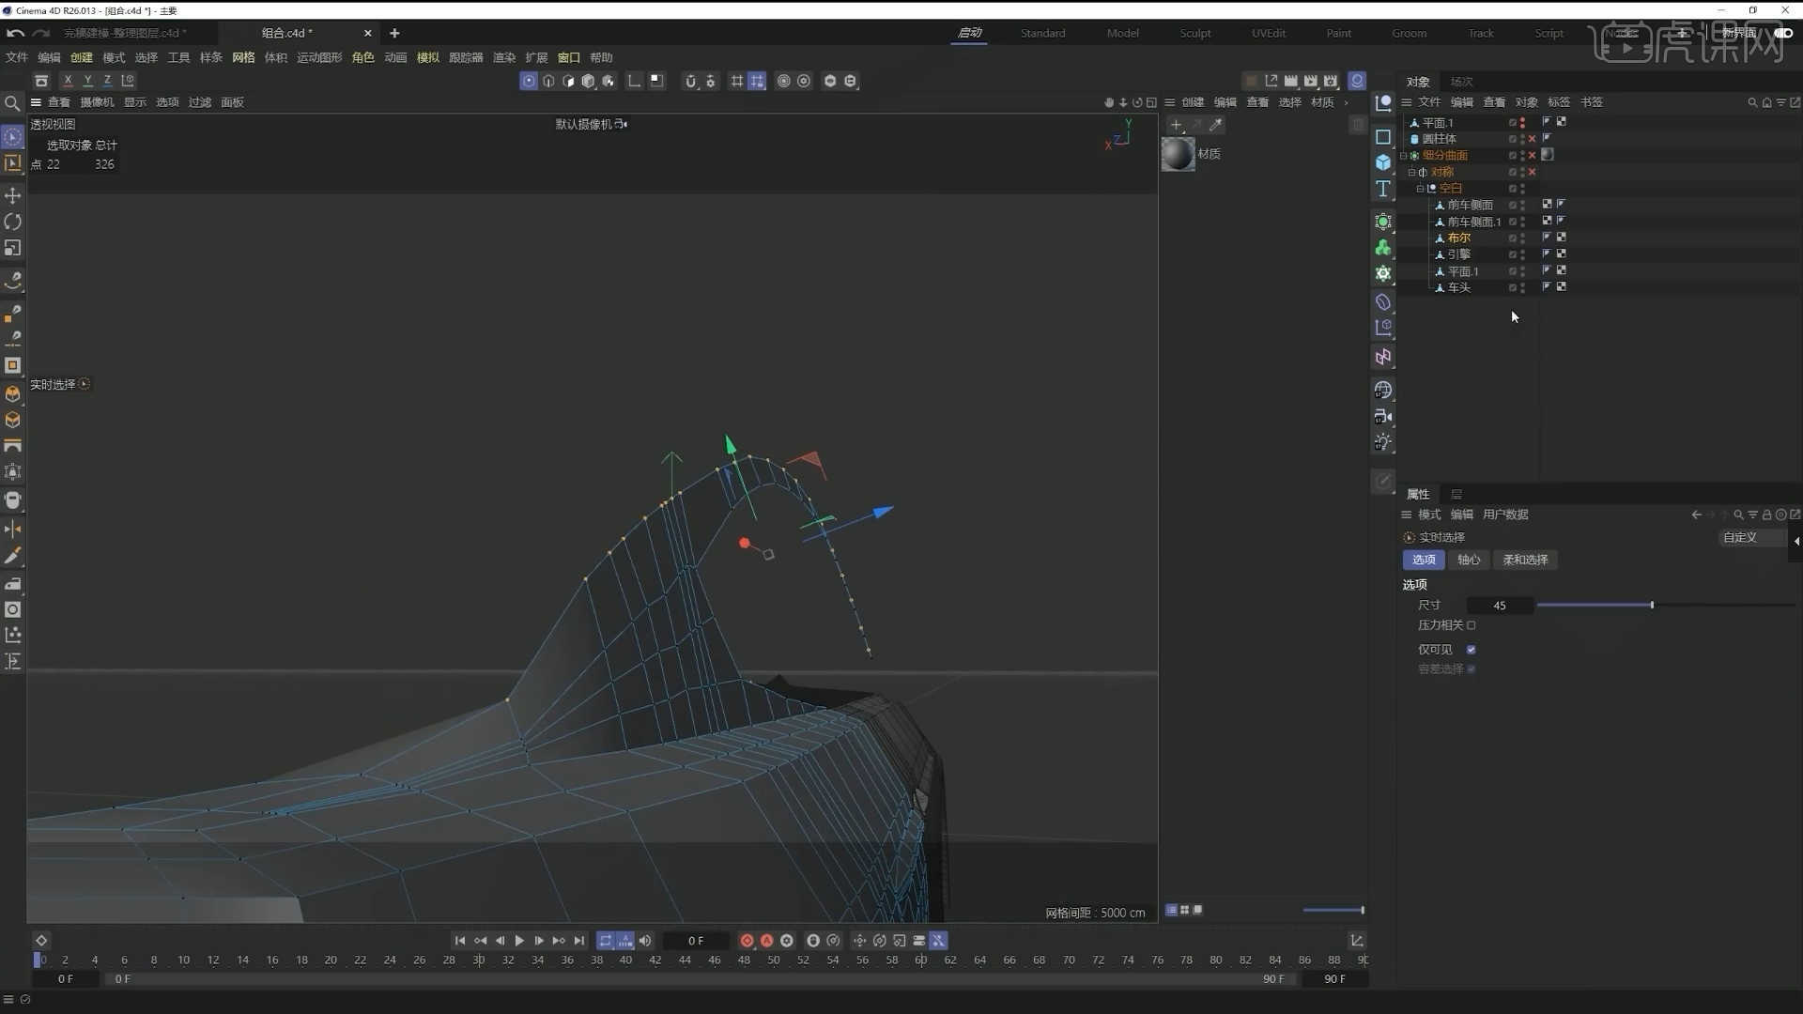Switch to edges mode in top toolbar

[548, 81]
